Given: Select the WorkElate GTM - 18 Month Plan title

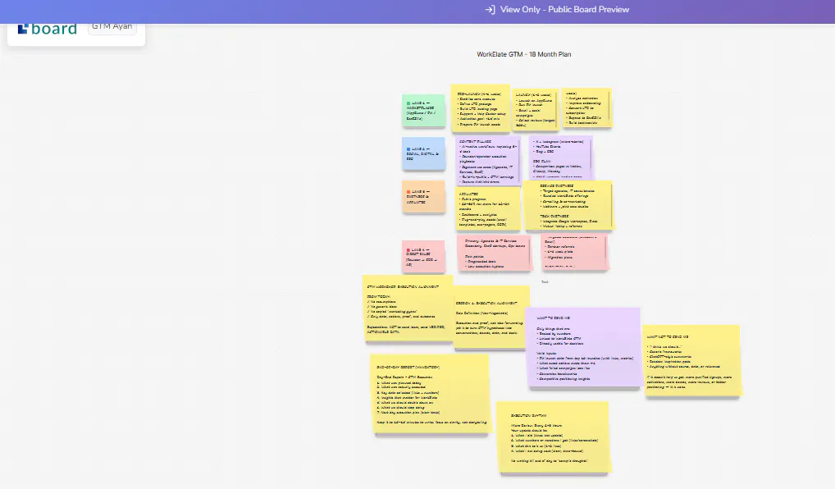Looking at the screenshot, I should [x=523, y=54].
